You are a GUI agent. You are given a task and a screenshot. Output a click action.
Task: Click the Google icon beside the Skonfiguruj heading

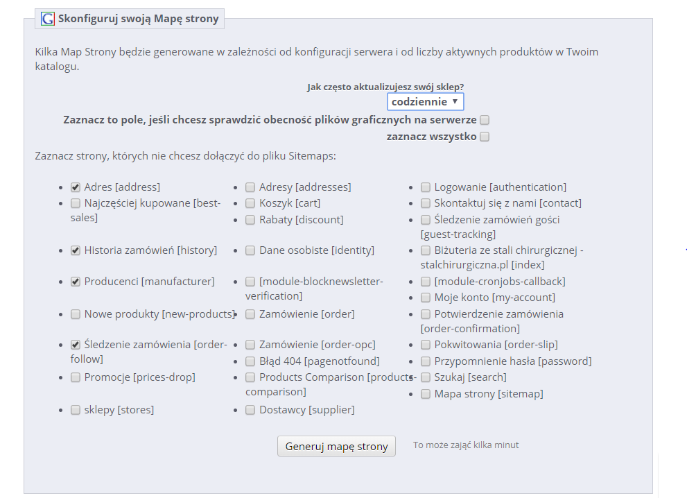pyautogui.click(x=48, y=19)
